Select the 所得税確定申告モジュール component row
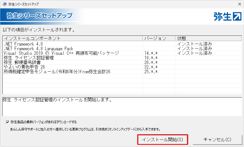244x147 pixels. click(x=57, y=72)
